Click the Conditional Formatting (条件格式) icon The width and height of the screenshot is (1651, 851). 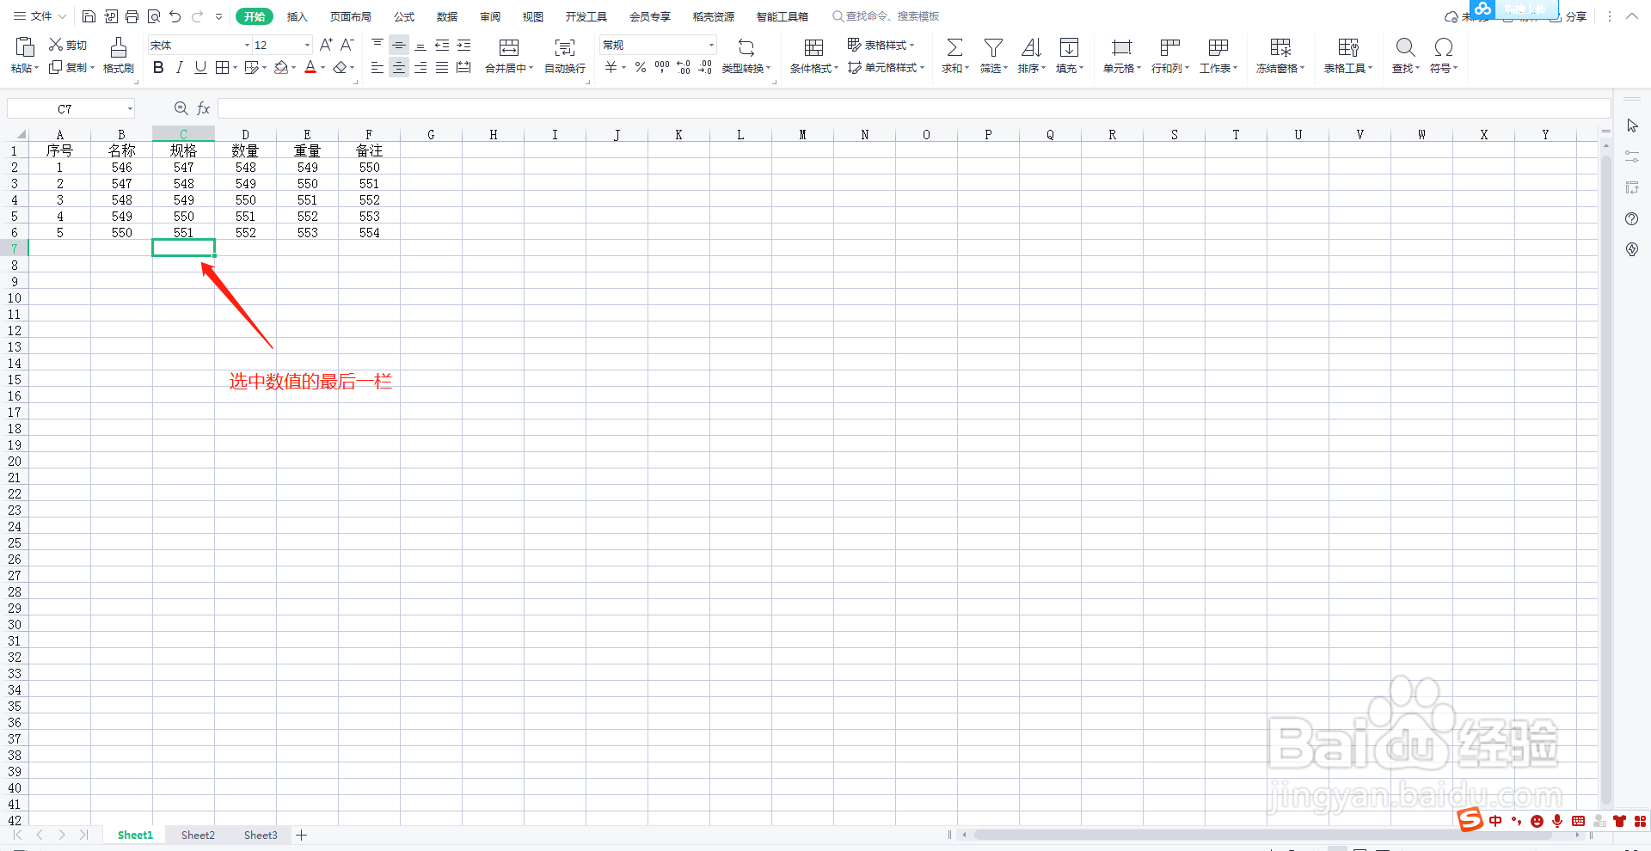coord(813,47)
